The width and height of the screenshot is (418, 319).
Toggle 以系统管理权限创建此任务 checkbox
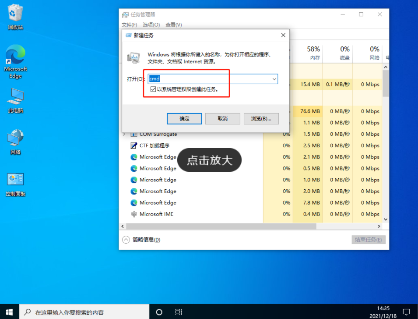pyautogui.click(x=153, y=89)
